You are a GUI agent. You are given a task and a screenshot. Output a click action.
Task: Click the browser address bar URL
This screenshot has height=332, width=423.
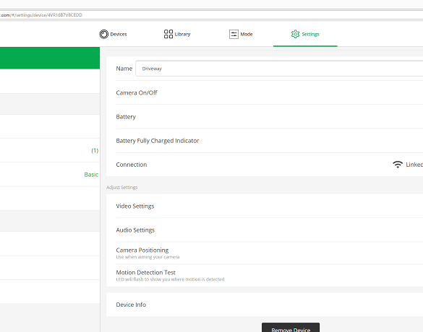(41, 15)
